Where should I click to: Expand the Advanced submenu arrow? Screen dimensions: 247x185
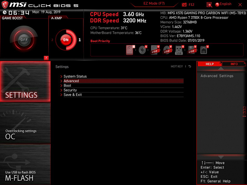click(61, 81)
